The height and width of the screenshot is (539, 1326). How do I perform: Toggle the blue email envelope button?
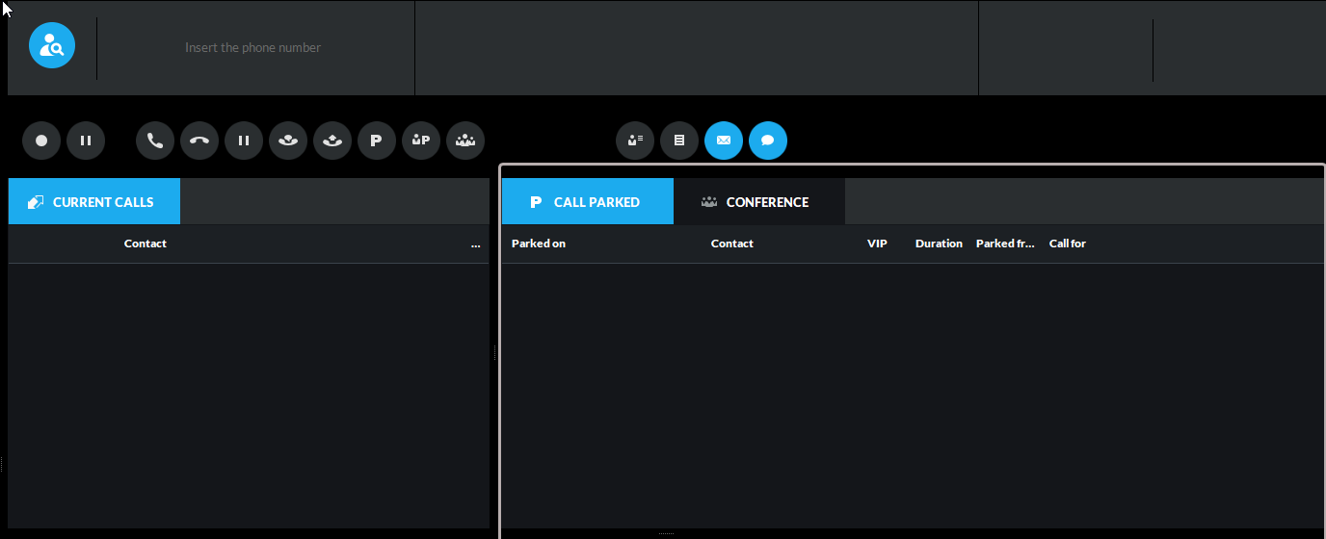[x=724, y=141]
